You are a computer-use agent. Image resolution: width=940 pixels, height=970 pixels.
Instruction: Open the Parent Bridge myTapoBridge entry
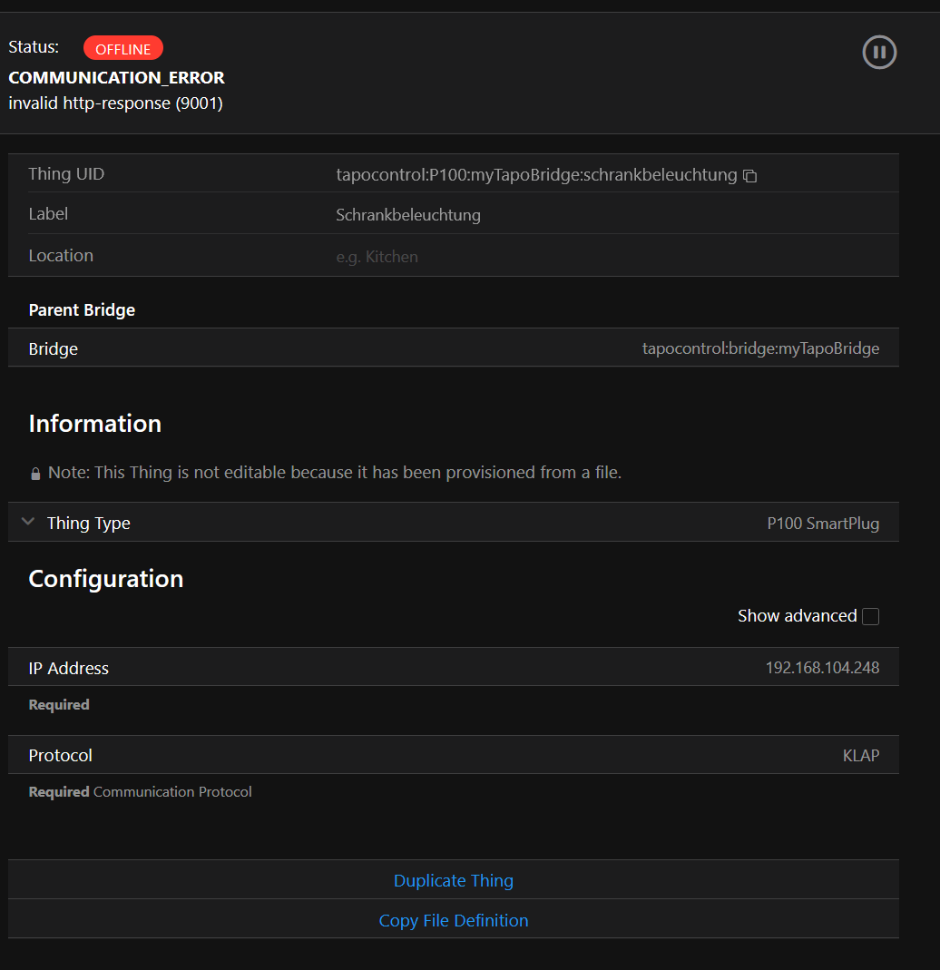(760, 348)
